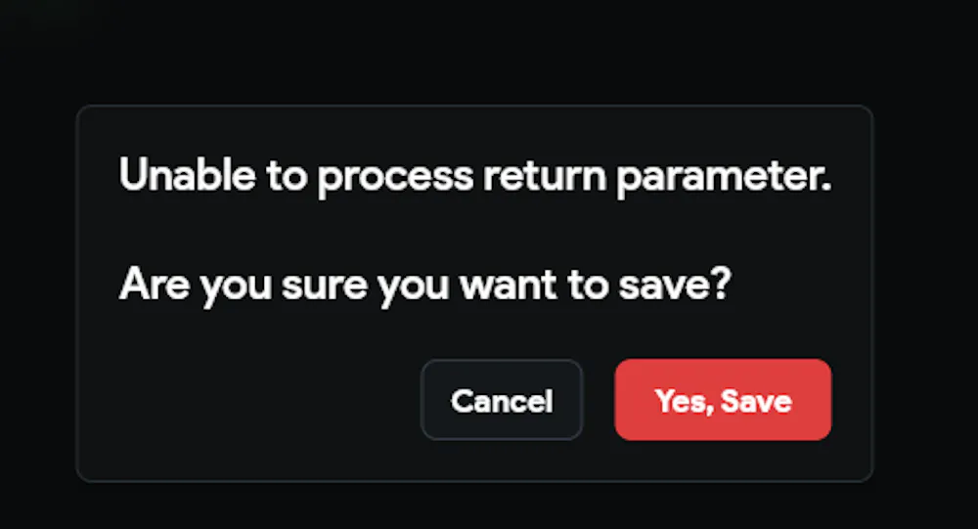Select the red confirmation button
The height and width of the screenshot is (529, 978).
pos(723,400)
